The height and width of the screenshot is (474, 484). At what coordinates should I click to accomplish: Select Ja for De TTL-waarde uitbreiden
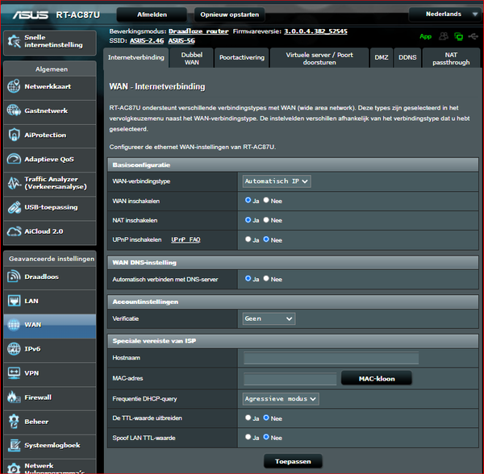(x=248, y=418)
